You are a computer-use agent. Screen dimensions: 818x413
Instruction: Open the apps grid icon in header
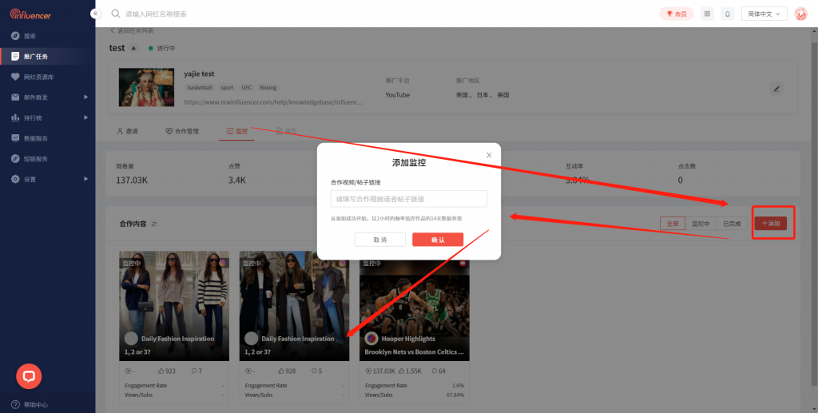707,14
